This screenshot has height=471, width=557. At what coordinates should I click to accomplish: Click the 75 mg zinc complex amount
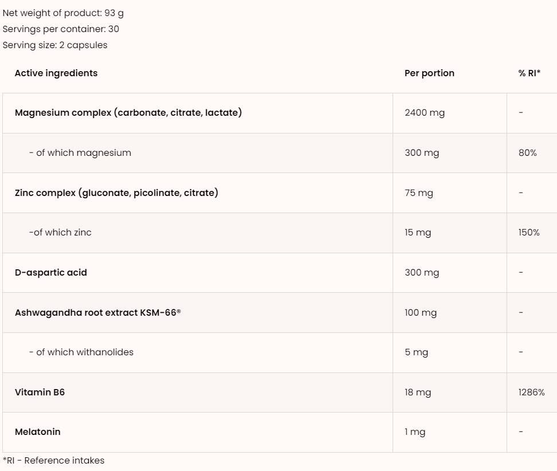pyautogui.click(x=419, y=193)
